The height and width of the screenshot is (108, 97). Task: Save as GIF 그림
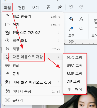click(75, 82)
